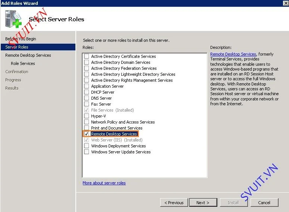Select the Results step
The height and width of the screenshot is (212, 289).
(x=12, y=88)
